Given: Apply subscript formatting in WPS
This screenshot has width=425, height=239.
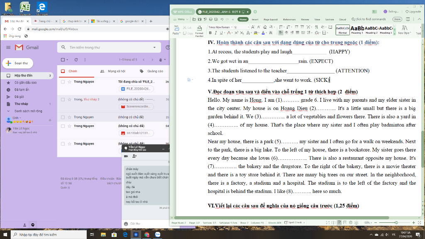Looking at the screenshot, I should pos(242,33).
